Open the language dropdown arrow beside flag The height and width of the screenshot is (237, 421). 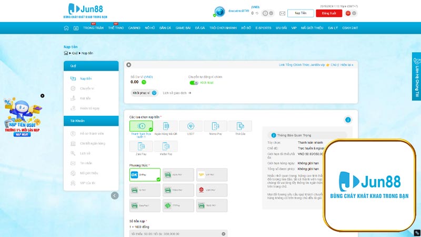(354, 13)
